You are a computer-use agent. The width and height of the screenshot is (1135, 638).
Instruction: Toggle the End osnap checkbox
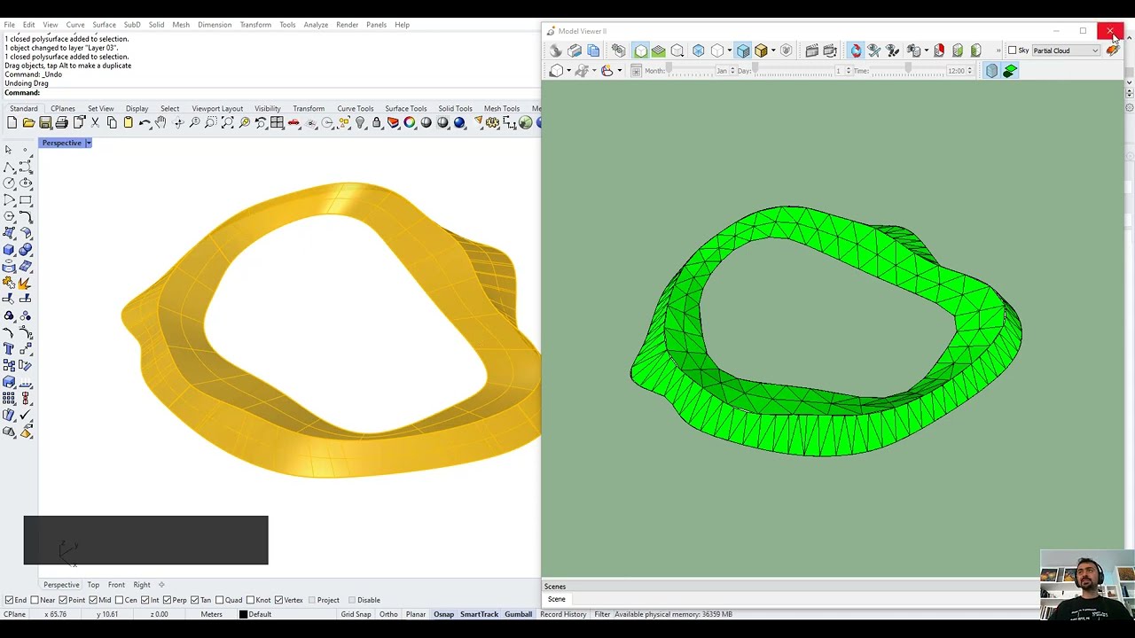(x=9, y=600)
